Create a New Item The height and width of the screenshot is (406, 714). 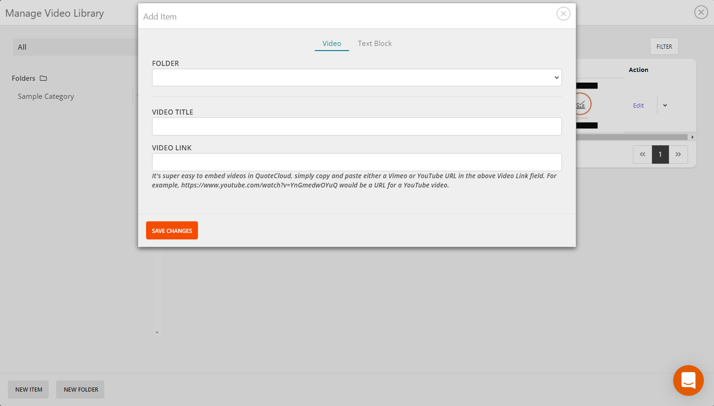point(28,389)
